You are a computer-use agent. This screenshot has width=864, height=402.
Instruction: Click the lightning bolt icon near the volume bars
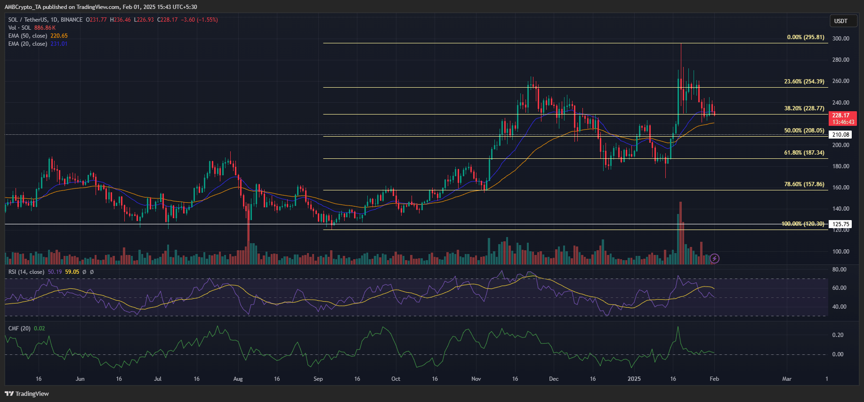714,258
